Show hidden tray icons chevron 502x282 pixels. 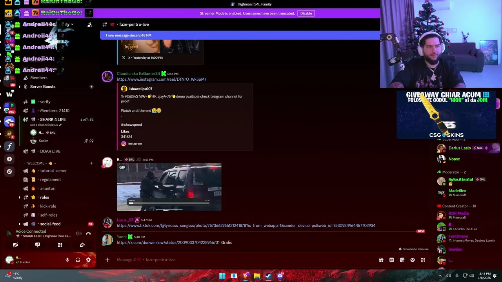click(440, 276)
